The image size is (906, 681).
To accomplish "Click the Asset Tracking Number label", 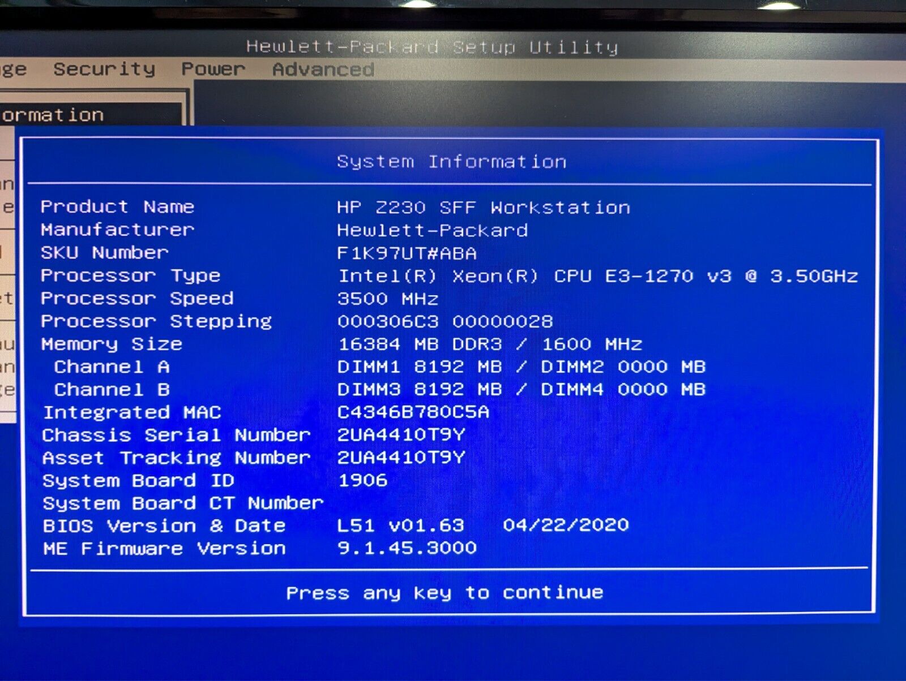I will (176, 458).
